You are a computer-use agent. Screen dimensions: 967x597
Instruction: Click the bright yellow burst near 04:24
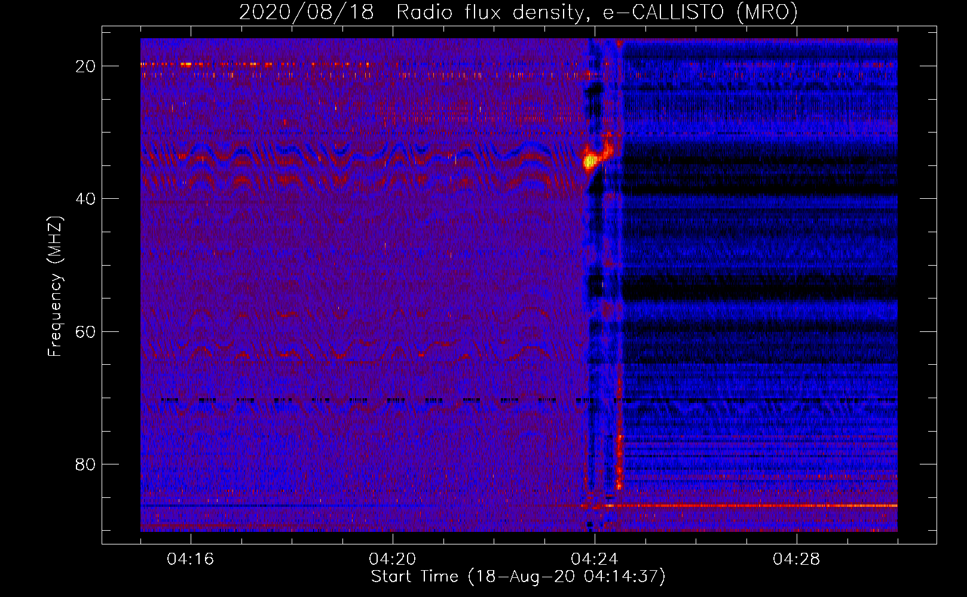(x=591, y=160)
